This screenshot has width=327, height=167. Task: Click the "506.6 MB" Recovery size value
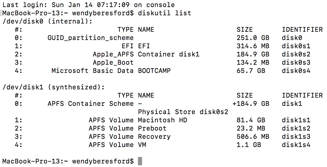(253, 136)
